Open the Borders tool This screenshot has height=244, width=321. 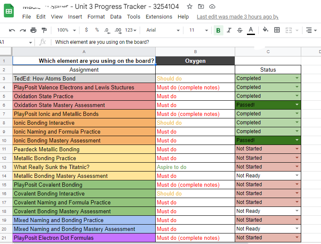pyautogui.click(x=277, y=30)
